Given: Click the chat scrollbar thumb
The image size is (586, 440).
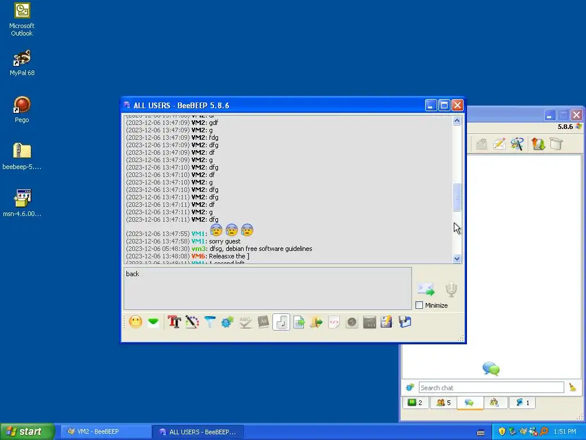Looking at the screenshot, I should [x=457, y=197].
